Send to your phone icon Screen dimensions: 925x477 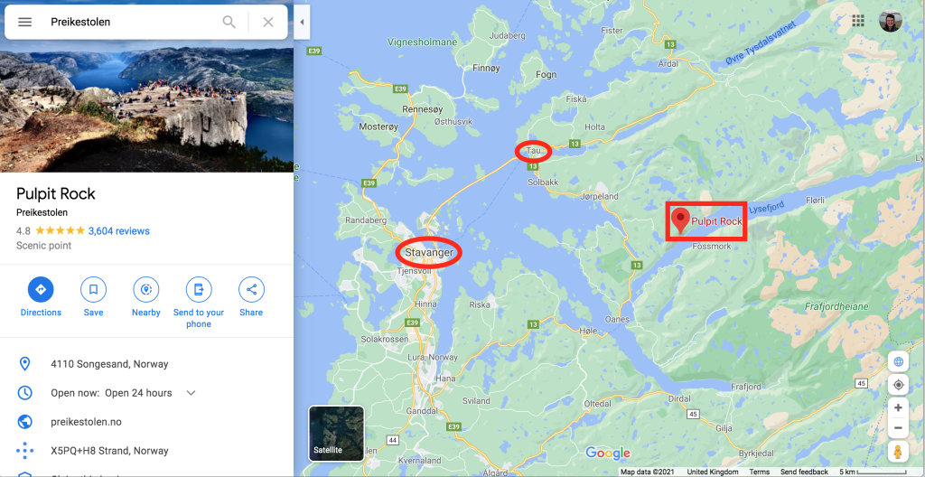click(x=199, y=289)
